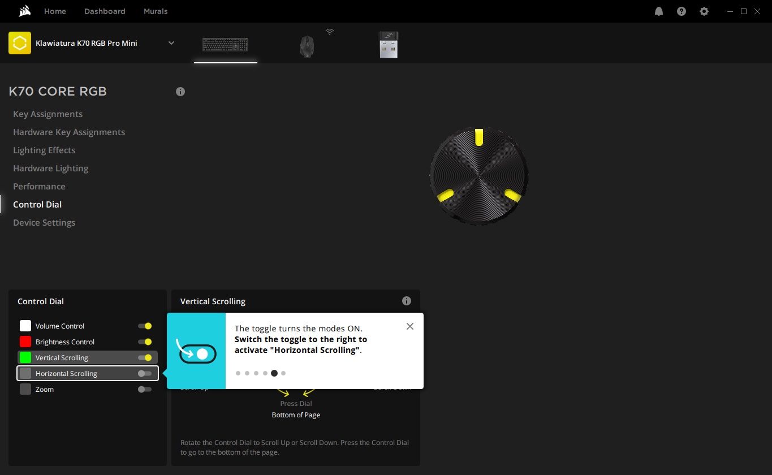Open the help question mark icon
The width and height of the screenshot is (772, 475).
click(682, 11)
